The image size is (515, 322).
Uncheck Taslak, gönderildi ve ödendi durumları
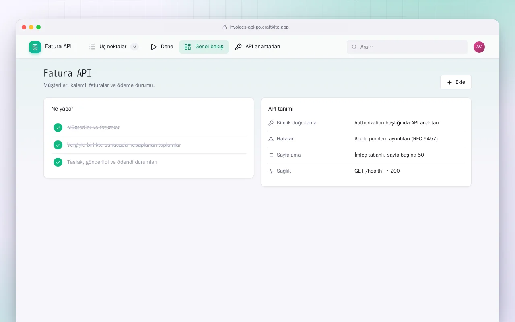(58, 162)
